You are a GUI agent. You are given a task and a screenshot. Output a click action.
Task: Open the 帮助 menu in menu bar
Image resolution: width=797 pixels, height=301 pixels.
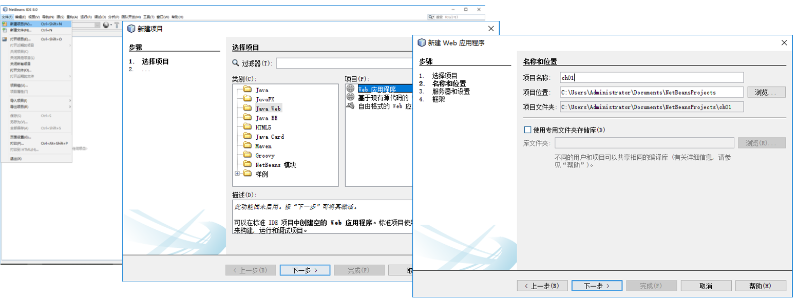coord(177,17)
